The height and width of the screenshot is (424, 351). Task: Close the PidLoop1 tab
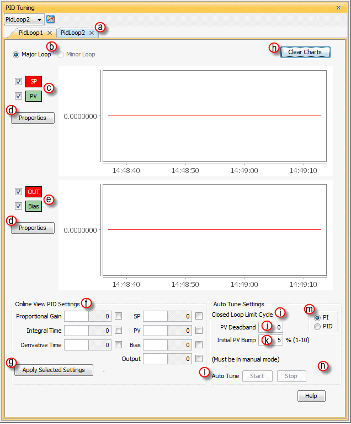[x=50, y=33]
